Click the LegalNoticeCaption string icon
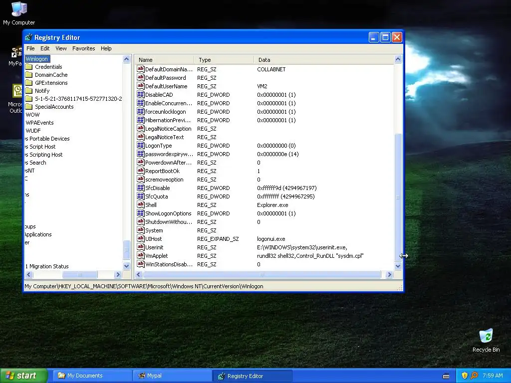This screenshot has width=511, height=383. click(x=140, y=128)
